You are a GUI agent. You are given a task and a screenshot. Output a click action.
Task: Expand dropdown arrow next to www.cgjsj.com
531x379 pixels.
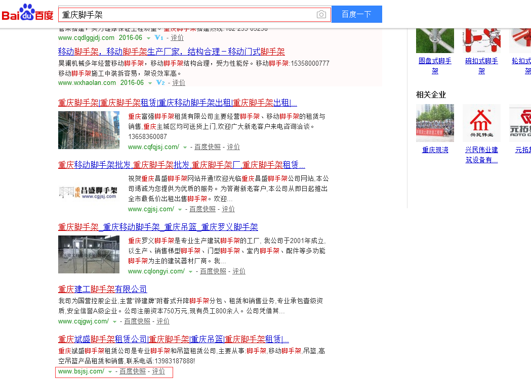tap(180, 210)
